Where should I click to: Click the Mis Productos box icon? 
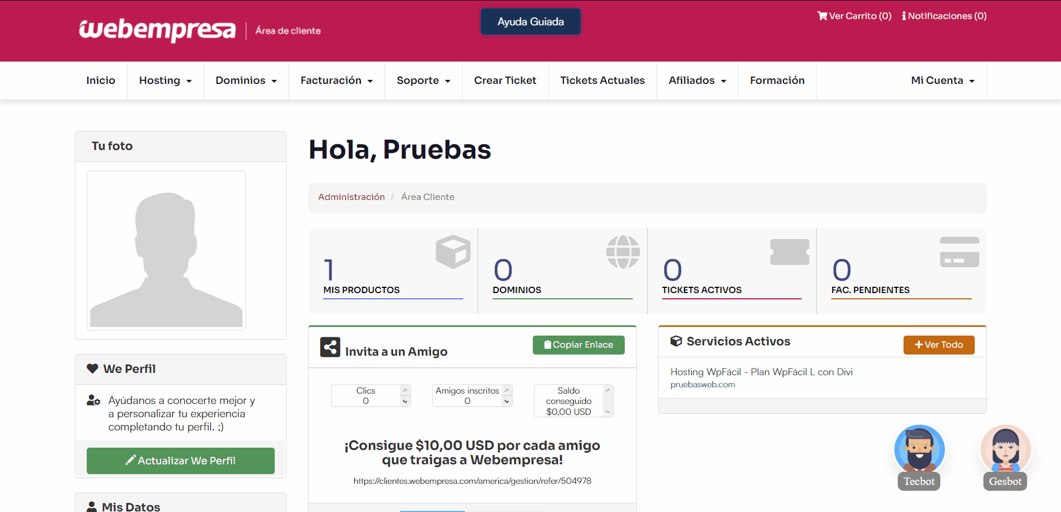[453, 252]
